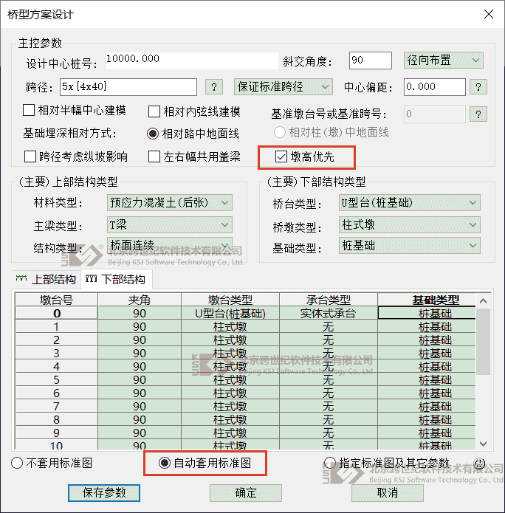Open 桥台类型 dropdown showing U型台(桩基础)
The width and height of the screenshot is (505, 513).
click(x=410, y=202)
